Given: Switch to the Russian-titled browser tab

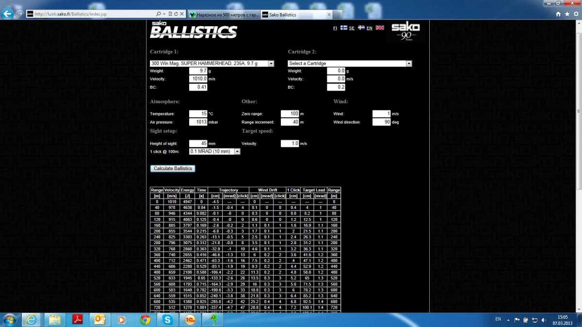Looking at the screenshot, I should [x=223, y=15].
